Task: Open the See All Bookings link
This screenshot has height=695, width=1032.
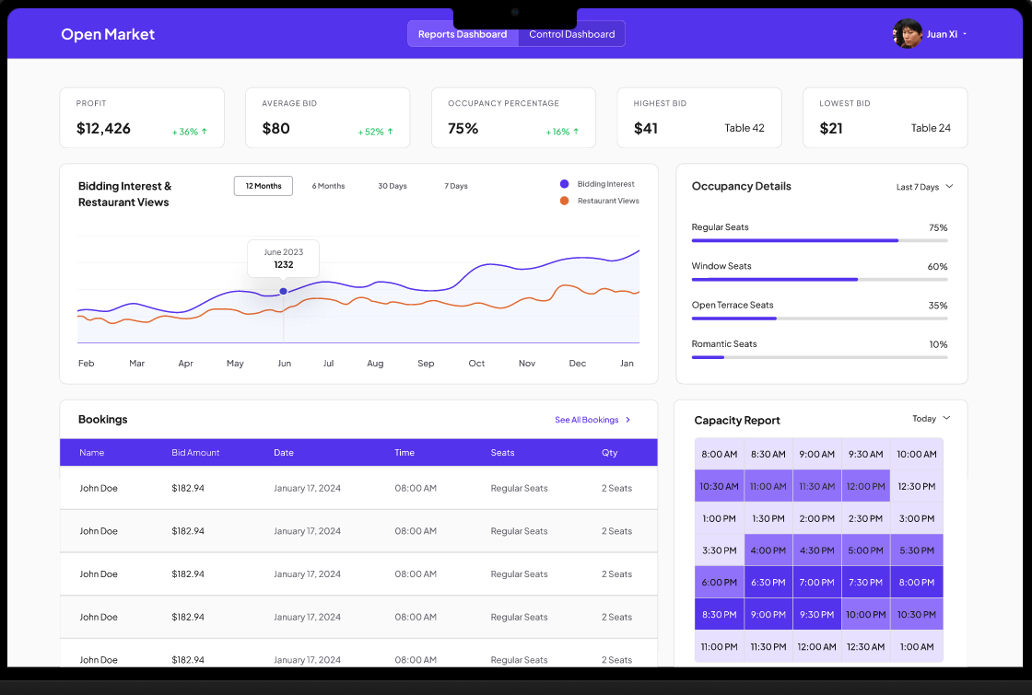Action: (x=587, y=420)
